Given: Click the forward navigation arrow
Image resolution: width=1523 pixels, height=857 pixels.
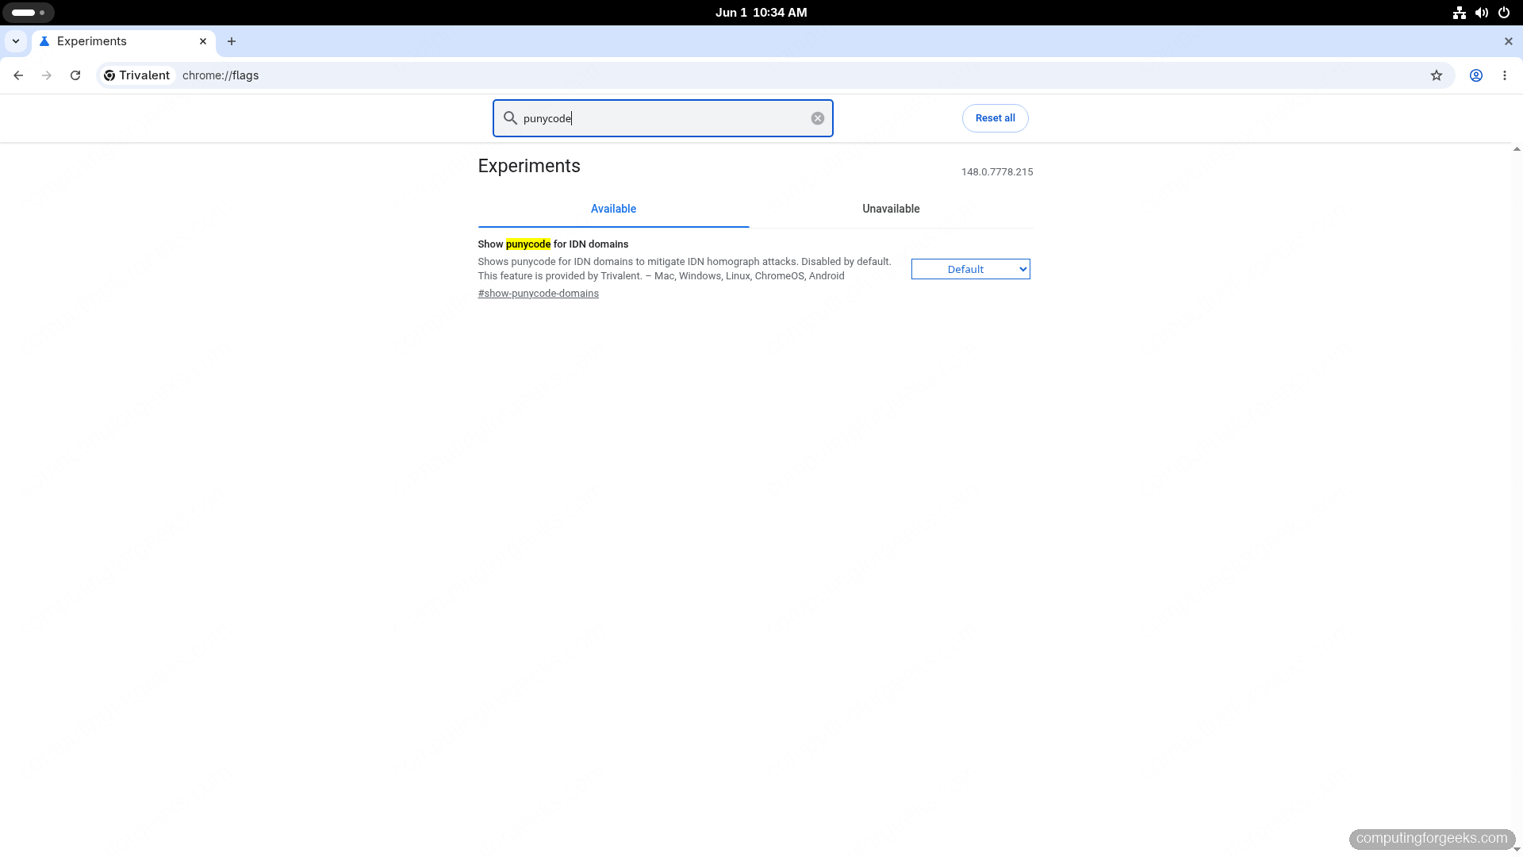Looking at the screenshot, I should [47, 75].
